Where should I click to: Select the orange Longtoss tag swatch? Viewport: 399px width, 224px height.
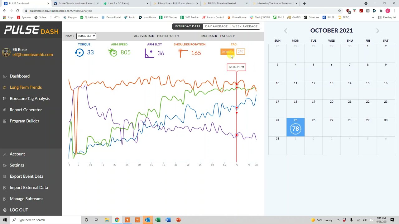(x=227, y=52)
